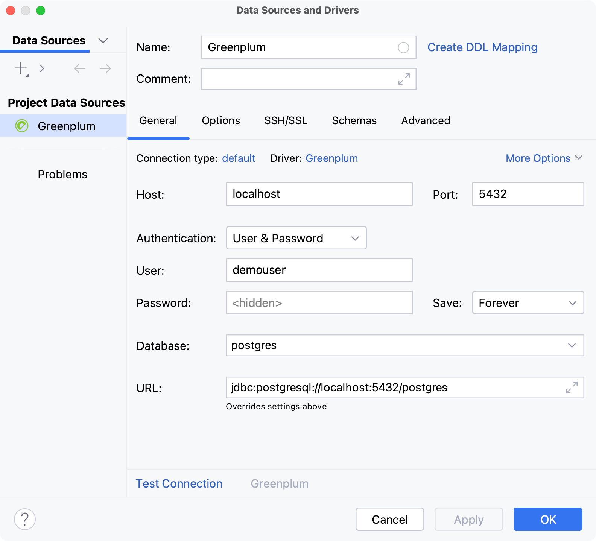Open help with the question mark icon
Image resolution: width=596 pixels, height=541 pixels.
tap(25, 519)
